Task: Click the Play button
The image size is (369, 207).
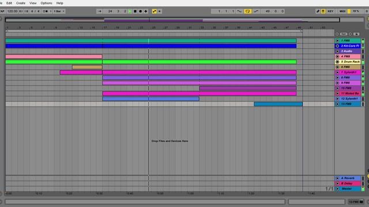Action: click(x=130, y=11)
